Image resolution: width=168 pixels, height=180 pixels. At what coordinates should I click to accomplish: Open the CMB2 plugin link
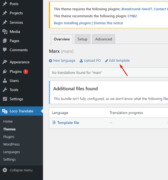[x=132, y=16]
